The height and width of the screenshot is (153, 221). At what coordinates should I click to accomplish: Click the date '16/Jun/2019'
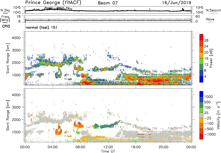click(x=177, y=3)
